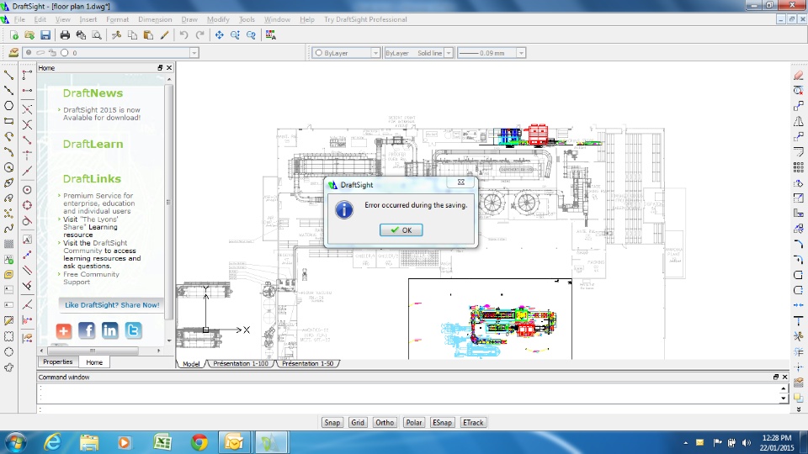Select the Line draw tool
The width and height of the screenshot is (808, 454).
[x=8, y=75]
